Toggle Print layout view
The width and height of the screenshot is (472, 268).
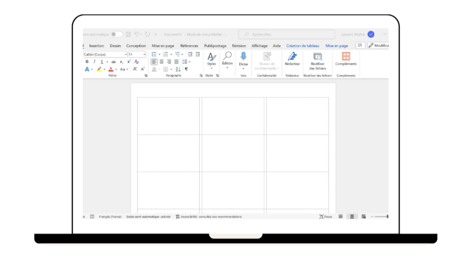coord(352,216)
